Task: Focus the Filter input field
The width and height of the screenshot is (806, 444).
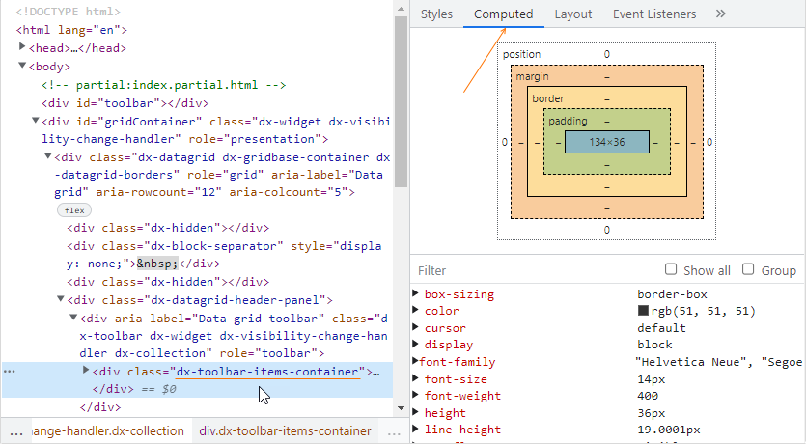Action: 531,271
